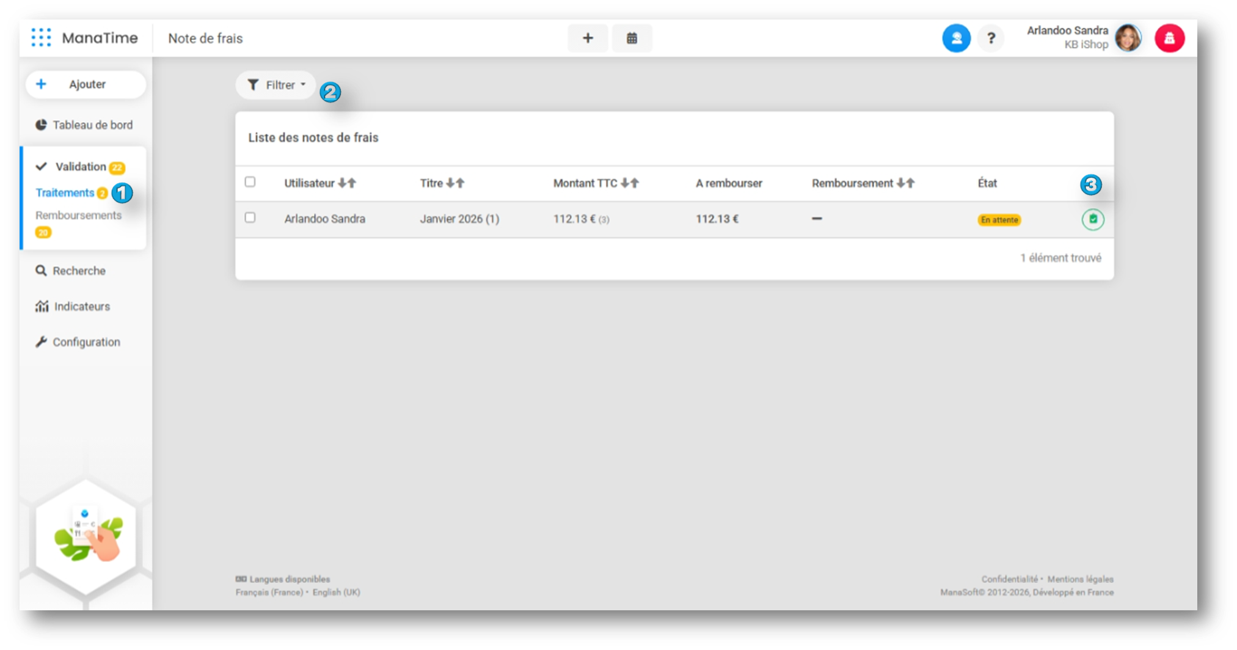The image size is (1237, 650).
Task: Click the green validate icon for Arlandoo Sandra
Action: click(x=1092, y=219)
